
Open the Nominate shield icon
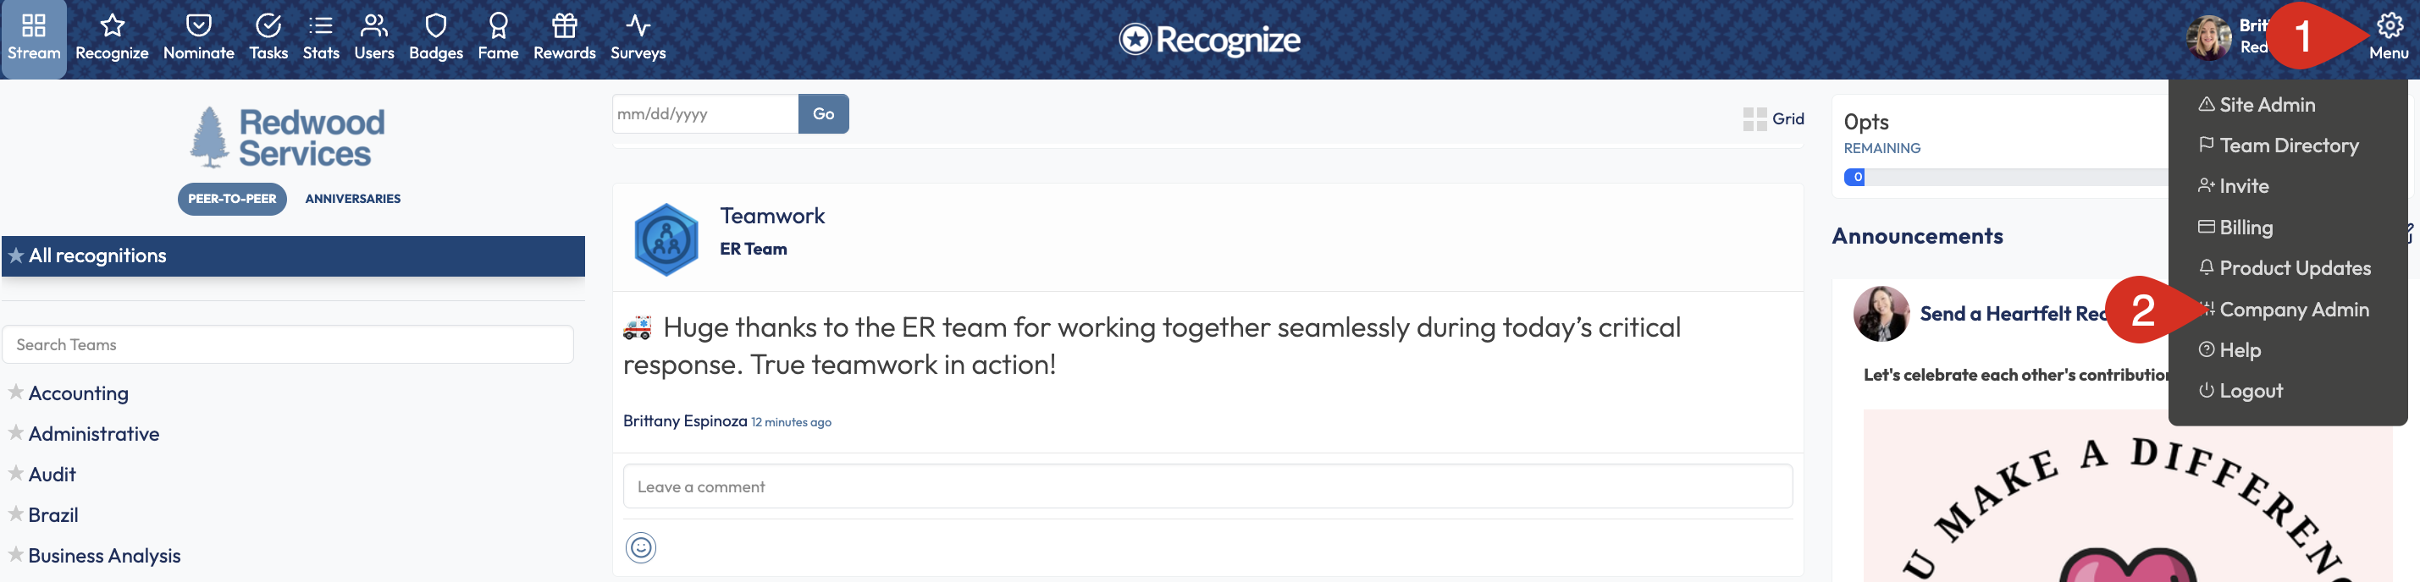[x=198, y=25]
